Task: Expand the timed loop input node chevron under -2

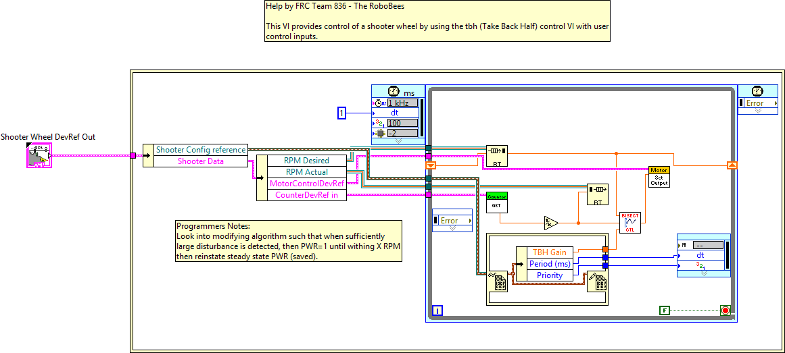Action: 398,141
